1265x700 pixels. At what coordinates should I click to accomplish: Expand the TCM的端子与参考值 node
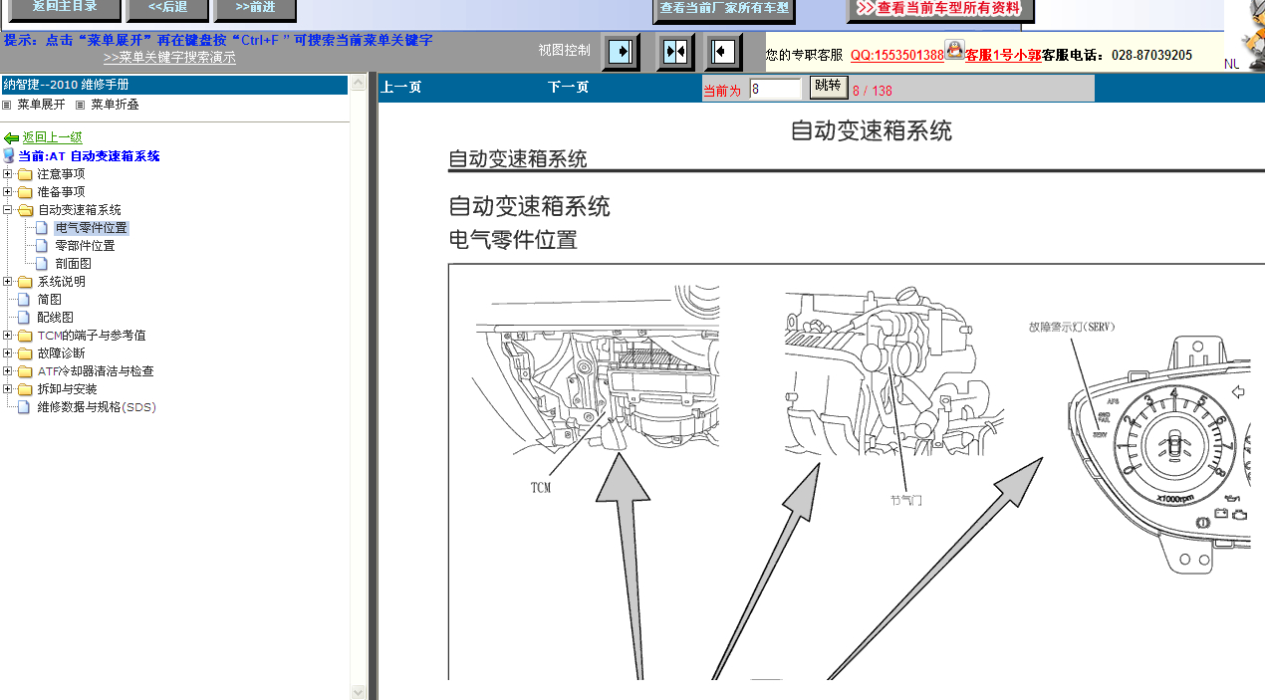(8, 336)
